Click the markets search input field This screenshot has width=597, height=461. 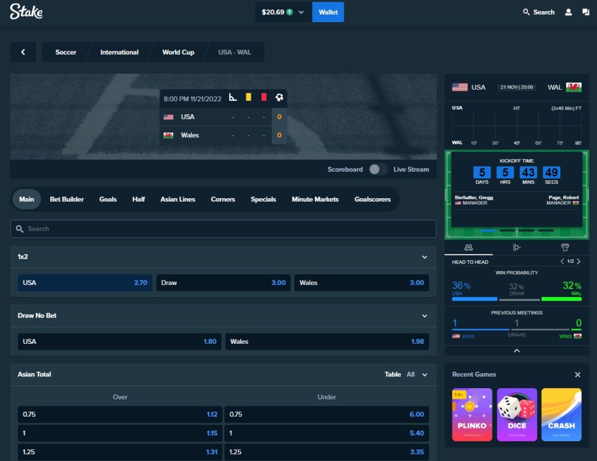click(223, 229)
